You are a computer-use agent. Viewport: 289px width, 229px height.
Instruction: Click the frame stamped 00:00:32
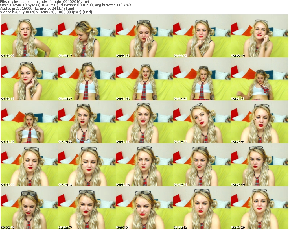202,36
